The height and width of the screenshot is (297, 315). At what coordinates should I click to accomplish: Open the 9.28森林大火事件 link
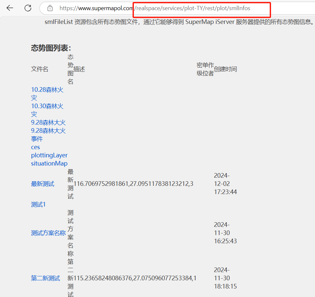click(x=49, y=135)
